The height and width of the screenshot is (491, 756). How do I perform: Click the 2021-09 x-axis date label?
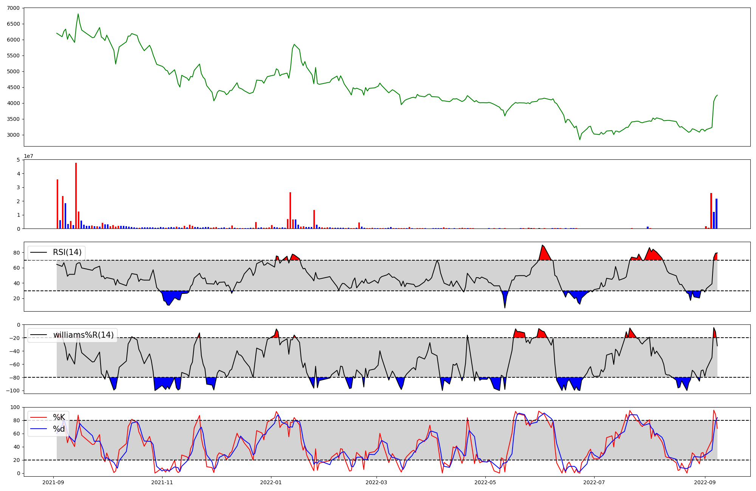(x=53, y=482)
